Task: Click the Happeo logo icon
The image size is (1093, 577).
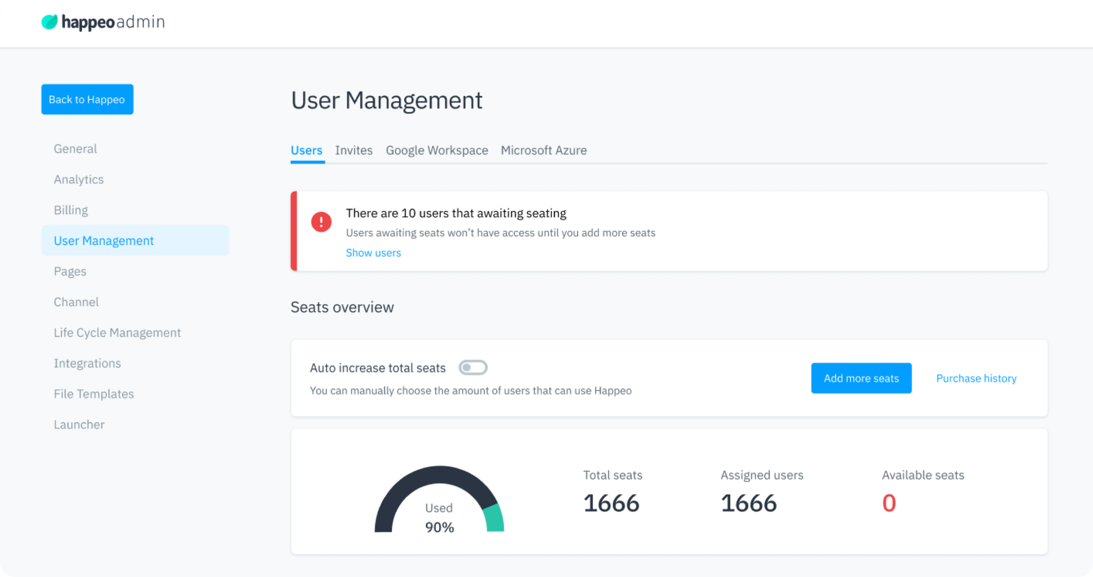Action: click(50, 22)
